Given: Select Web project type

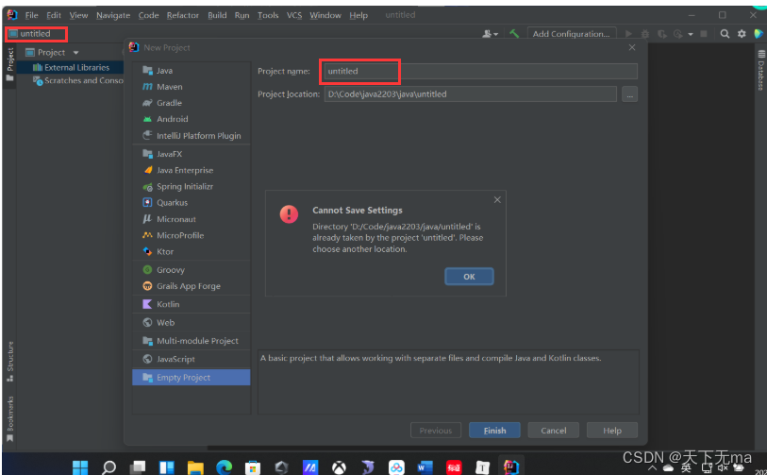Looking at the screenshot, I should pyautogui.click(x=191, y=323).
